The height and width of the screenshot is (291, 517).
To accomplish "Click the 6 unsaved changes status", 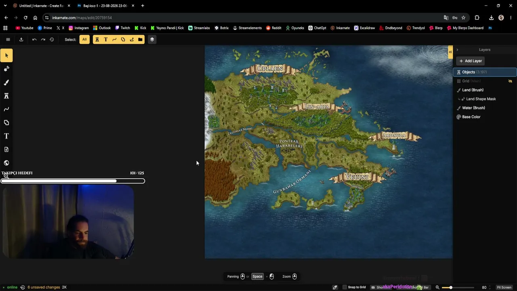I will click(44, 287).
